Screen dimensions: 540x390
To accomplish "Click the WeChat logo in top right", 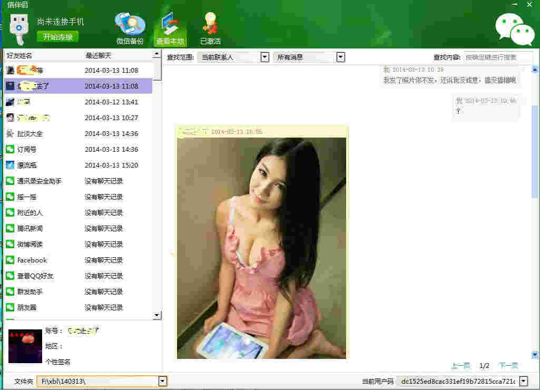I will (514, 29).
